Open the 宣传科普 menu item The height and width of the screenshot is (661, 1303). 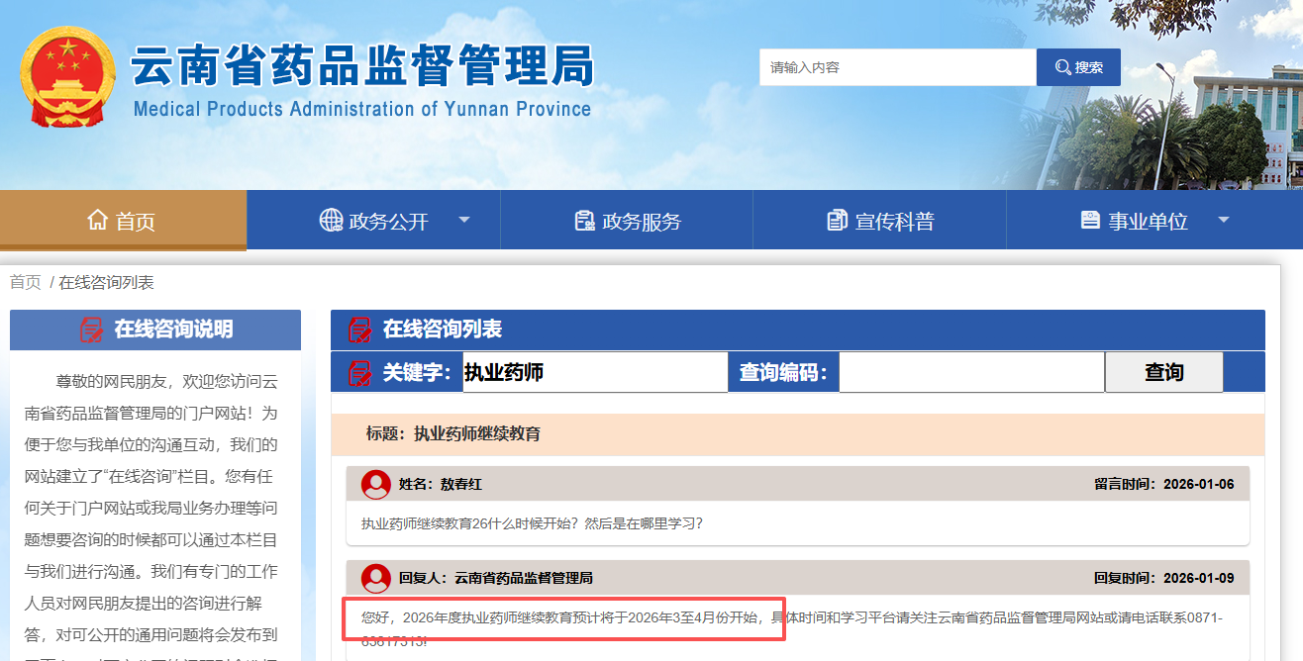tap(894, 222)
